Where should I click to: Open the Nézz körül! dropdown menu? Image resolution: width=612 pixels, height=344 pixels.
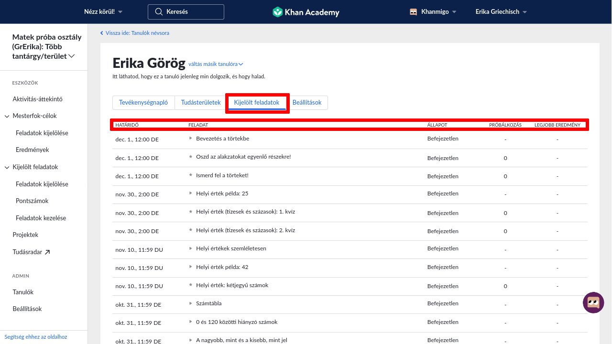[x=103, y=12]
